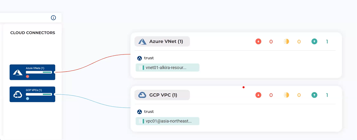Click the red globe icon under Azure VNets
357x140 pixels.
(x=27, y=77)
